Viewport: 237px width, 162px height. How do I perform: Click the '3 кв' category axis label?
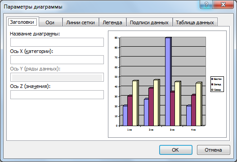[x=172, y=130]
